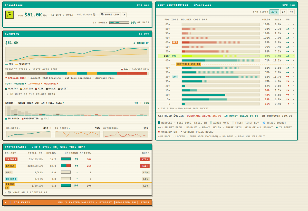Set bar width to AUTO
The image size is (308, 211).
tap(274, 12)
